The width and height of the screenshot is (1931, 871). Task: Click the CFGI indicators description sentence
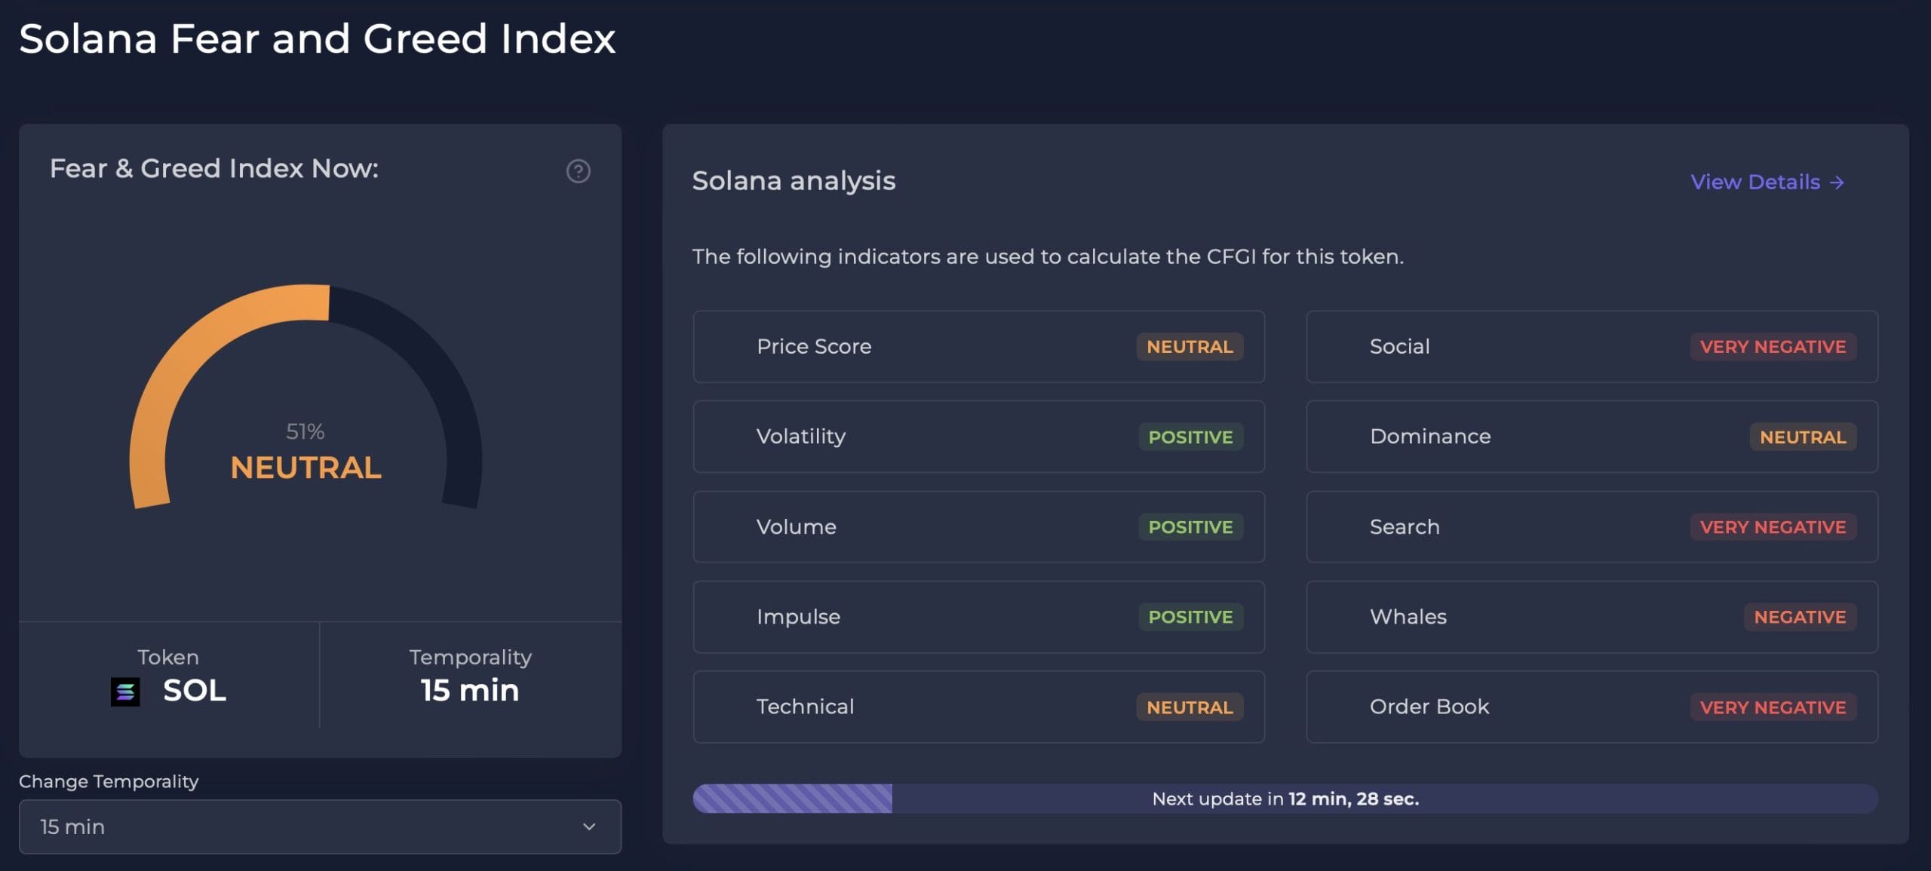1048,256
